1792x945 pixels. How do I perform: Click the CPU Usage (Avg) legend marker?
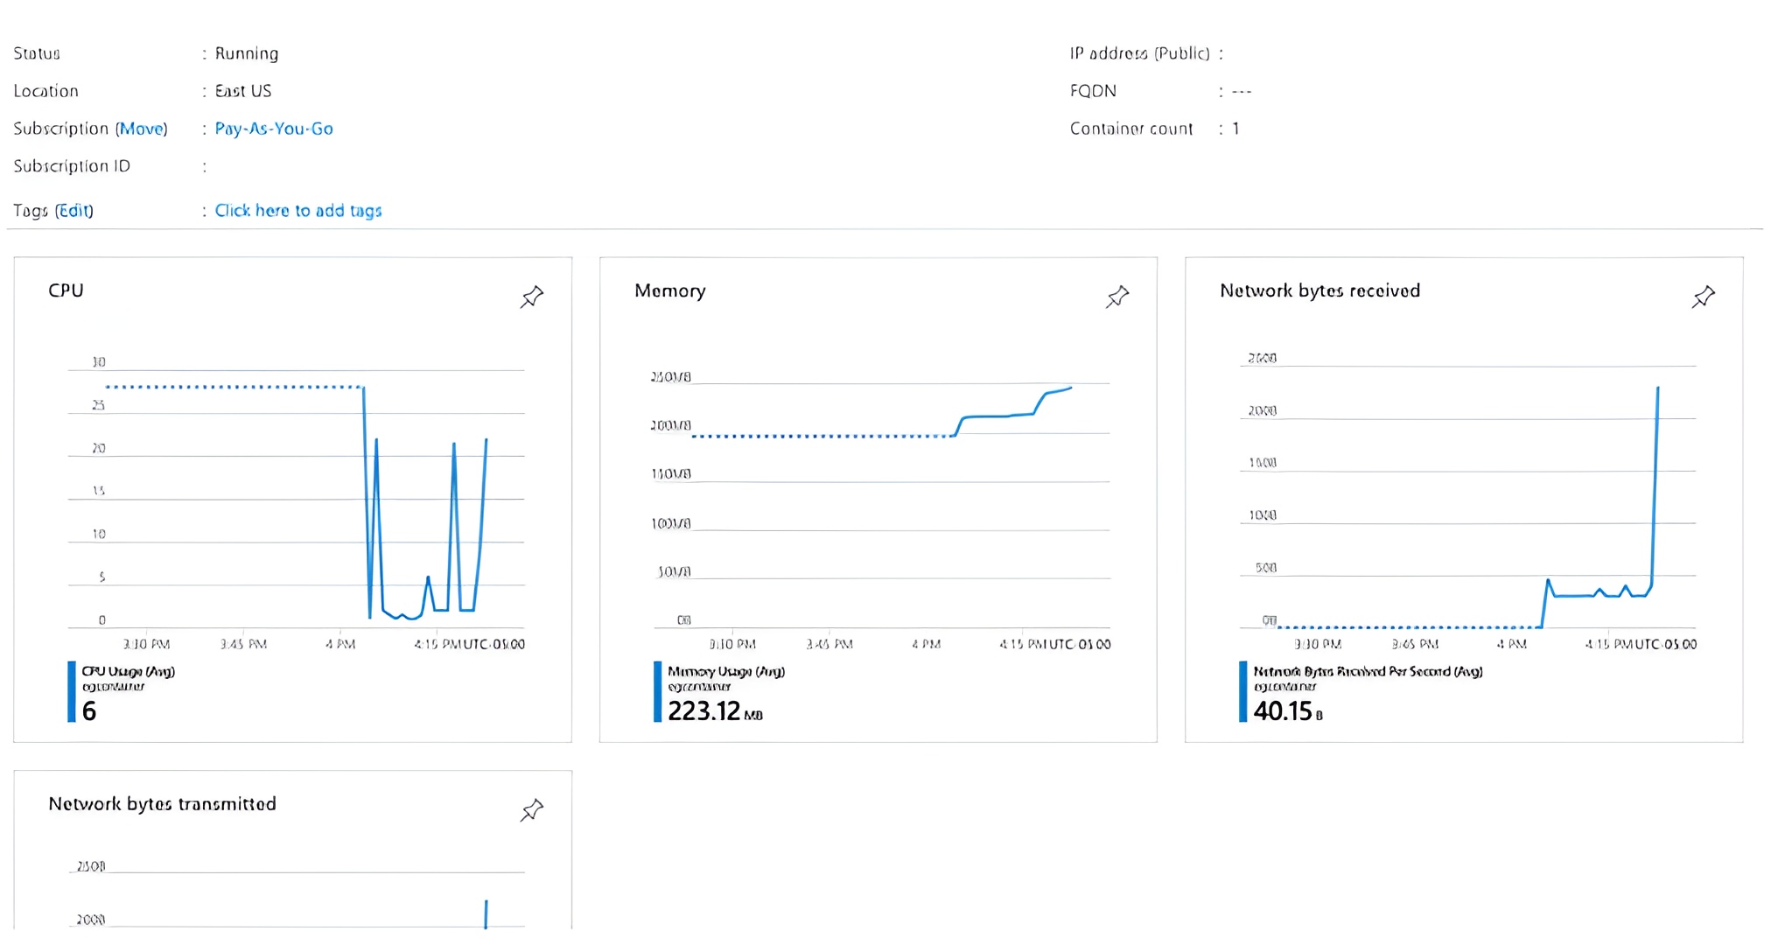pos(71,691)
